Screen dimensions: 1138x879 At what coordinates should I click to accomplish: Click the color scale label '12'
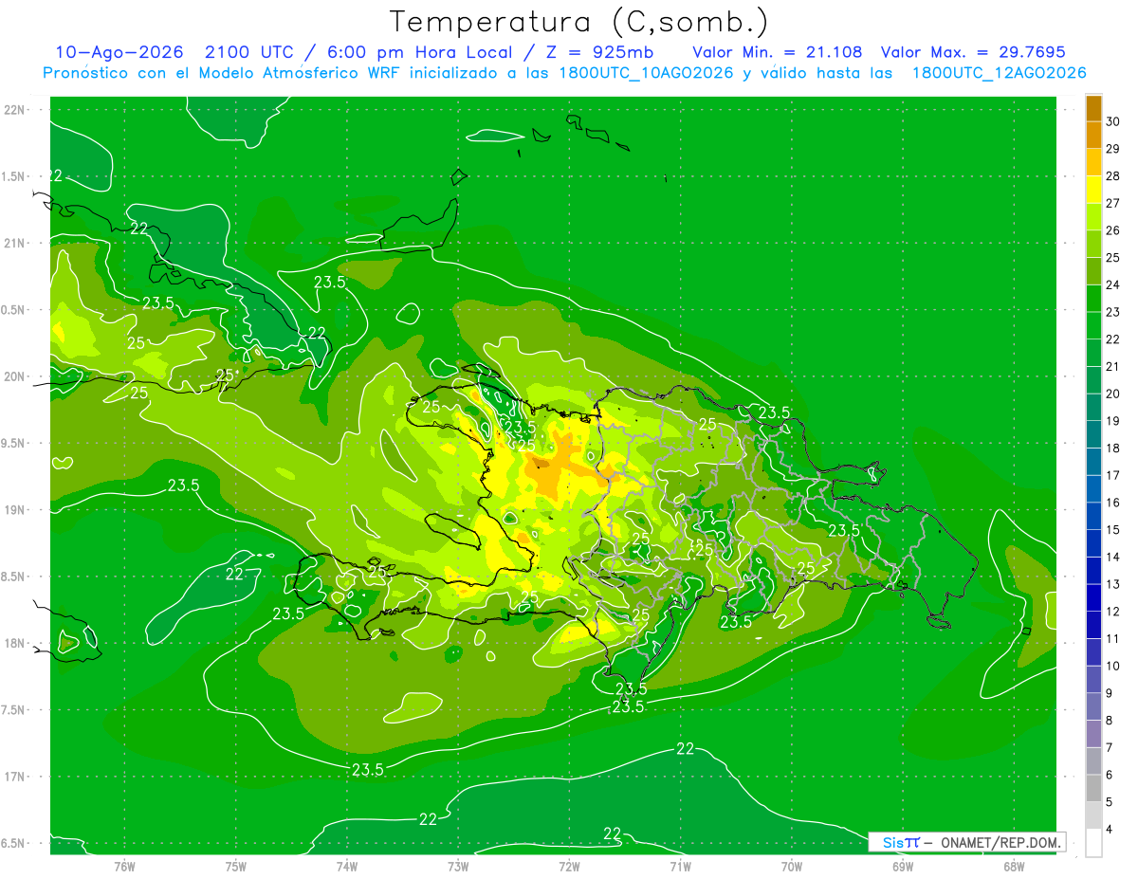1113,611
